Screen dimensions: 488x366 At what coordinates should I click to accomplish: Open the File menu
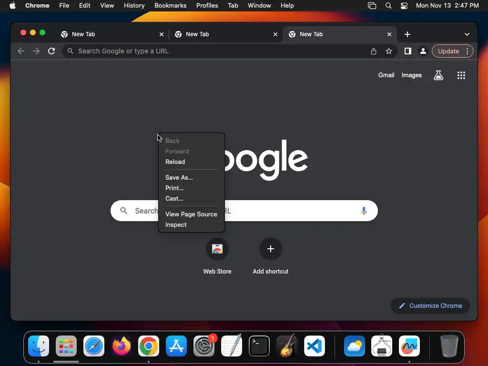64,6
